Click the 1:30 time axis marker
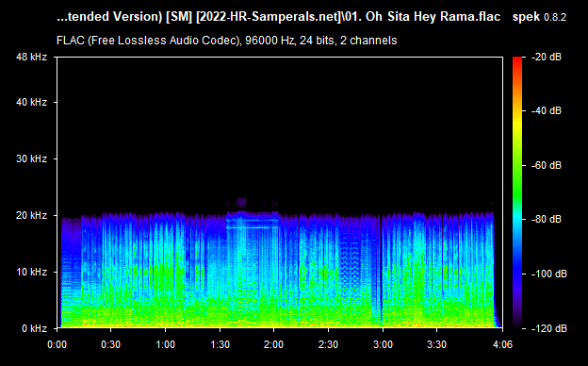Viewport: 588px width, 366px height. (220, 344)
